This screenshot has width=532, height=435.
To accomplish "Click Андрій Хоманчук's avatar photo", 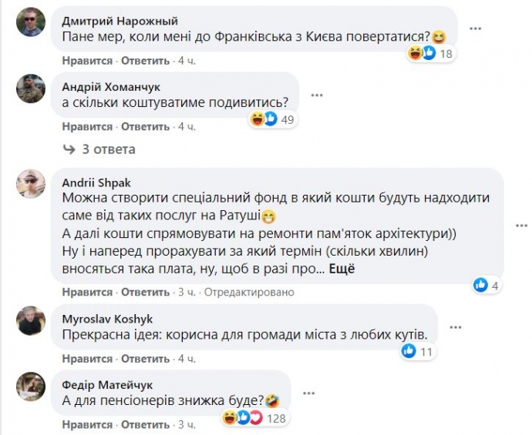I will click(31, 89).
